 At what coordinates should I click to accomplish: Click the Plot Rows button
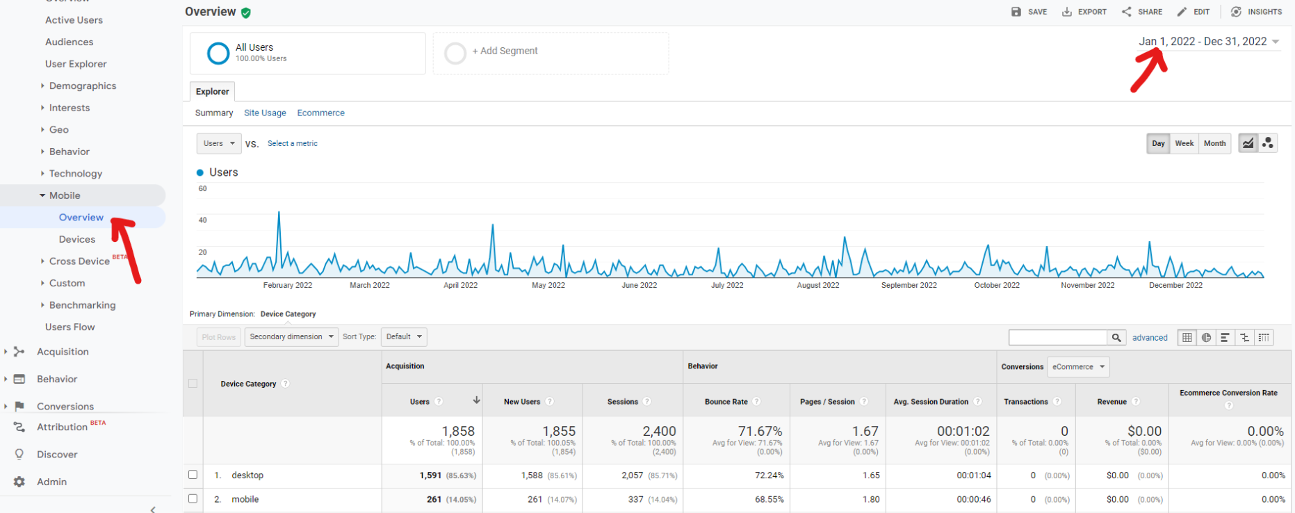(x=219, y=336)
